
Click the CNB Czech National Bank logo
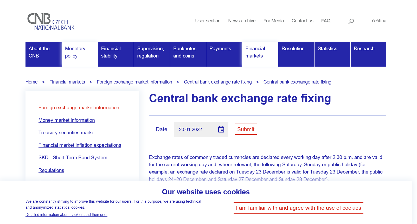click(51, 22)
